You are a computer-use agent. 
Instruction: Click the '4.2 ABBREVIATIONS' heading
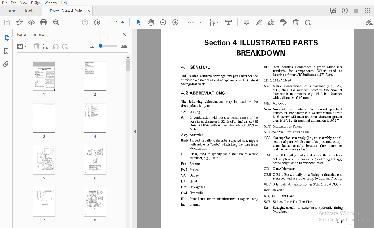tap(203, 93)
